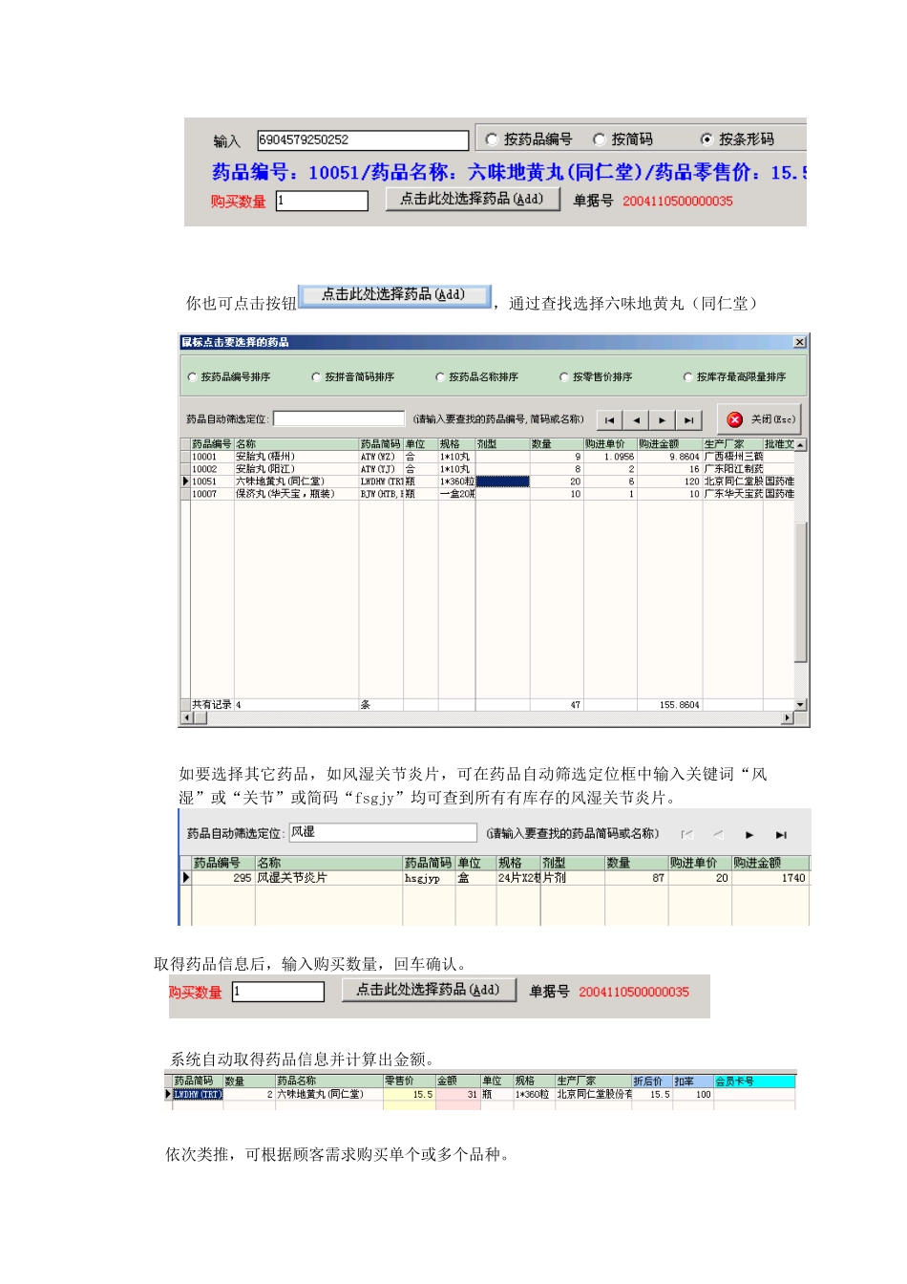The width and height of the screenshot is (907, 1284).
Task: Click drug code 10007 cell
Action: coord(211,494)
